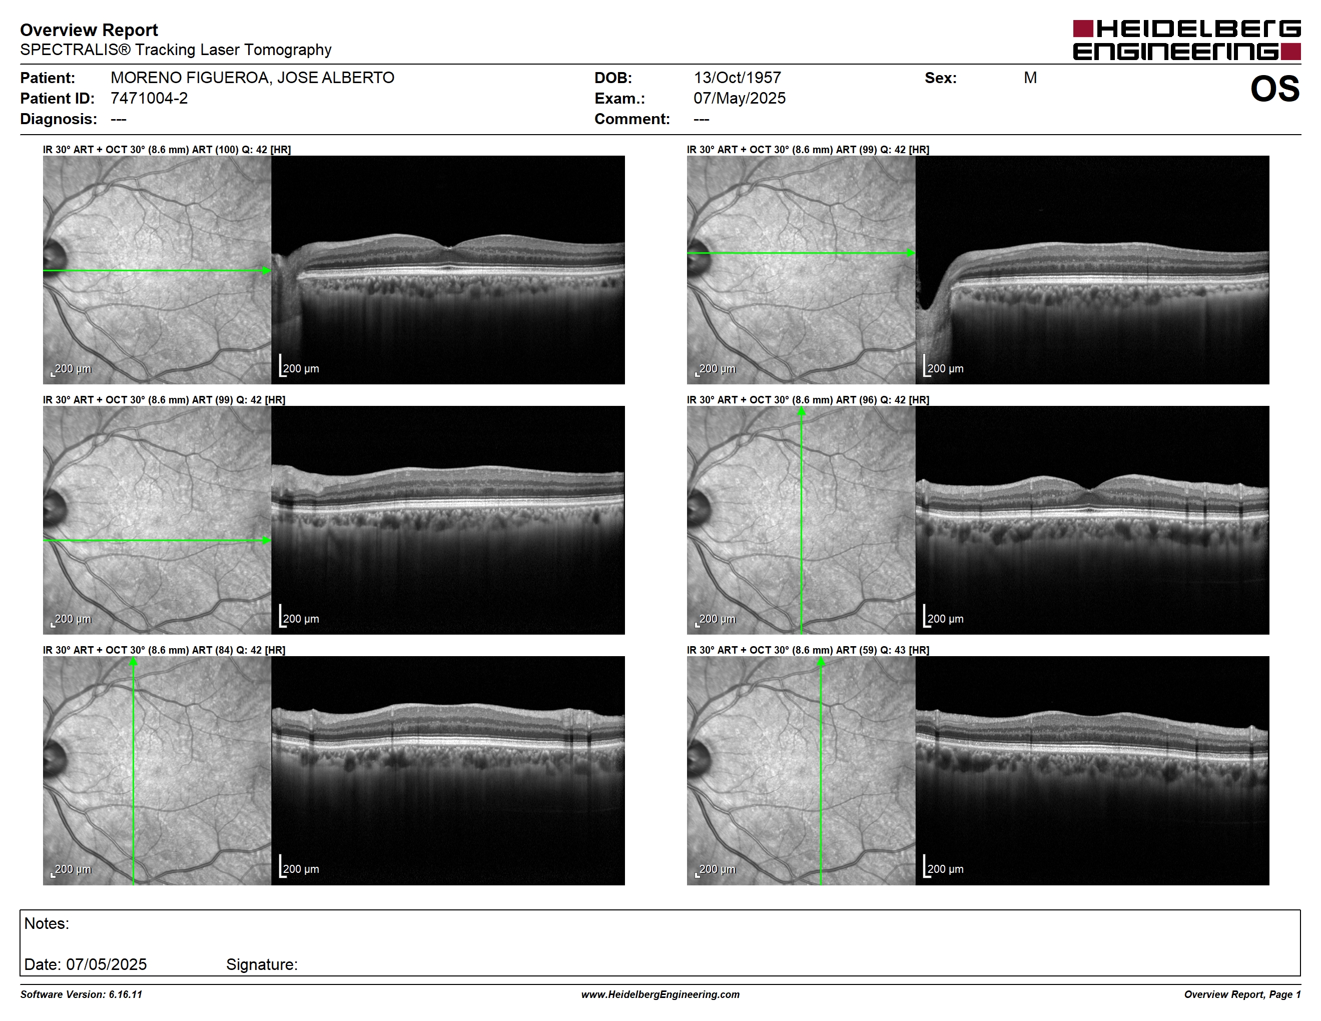
Task: Click the large OS eye label
Action: [1275, 90]
